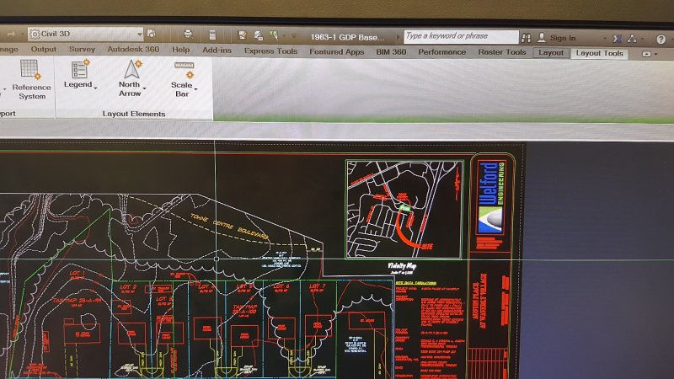Switch to the Autodesk 360 tab

point(133,50)
